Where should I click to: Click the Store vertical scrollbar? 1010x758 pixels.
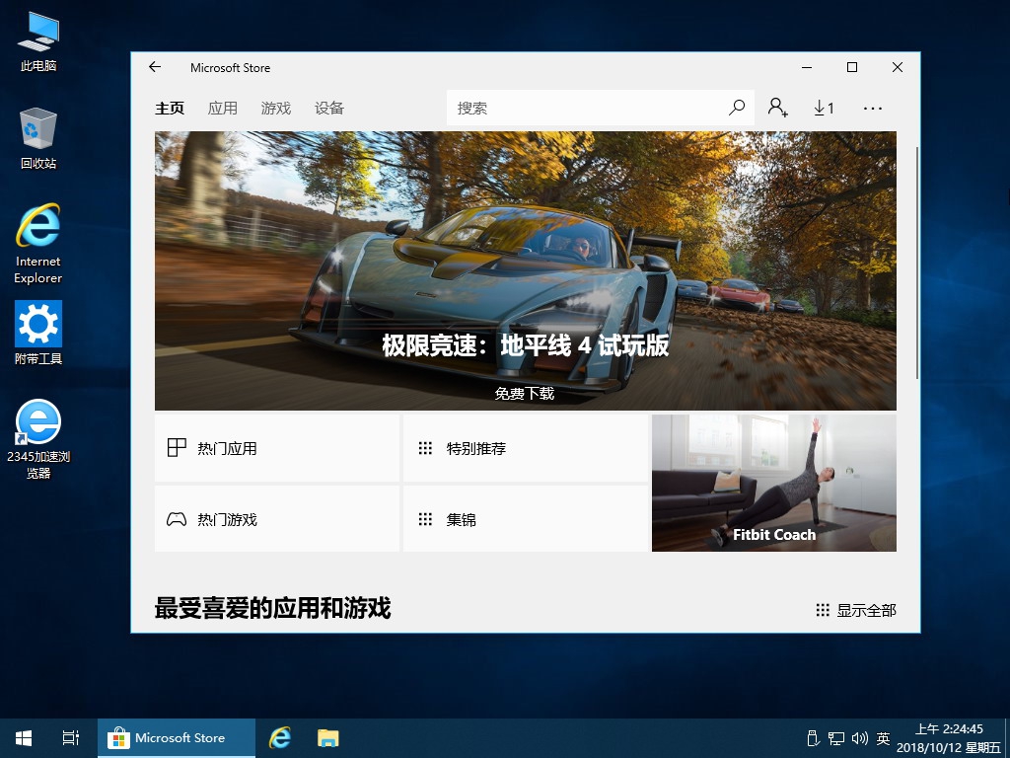[917, 263]
